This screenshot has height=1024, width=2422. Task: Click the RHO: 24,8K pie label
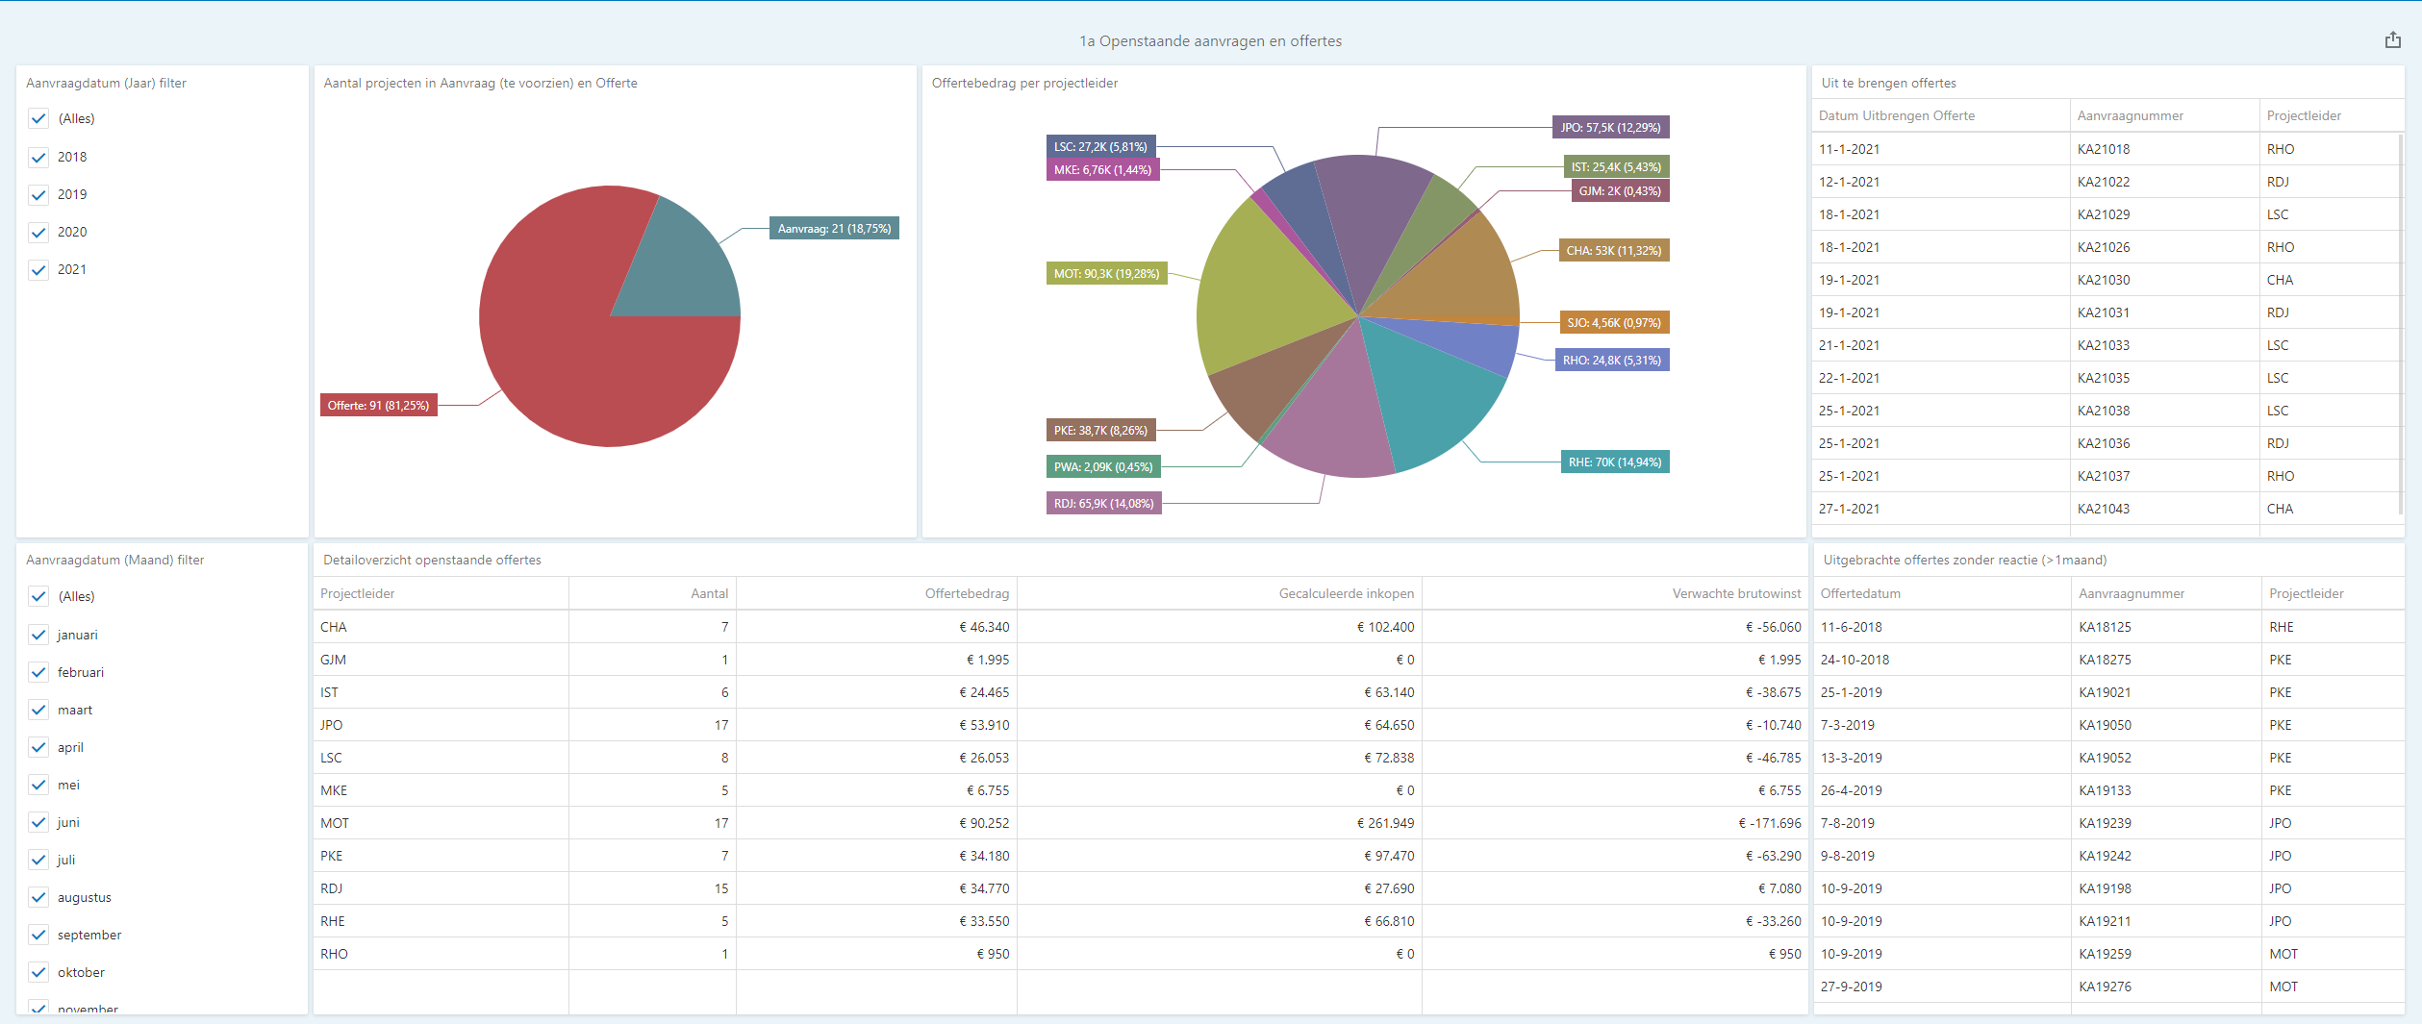pyautogui.click(x=1612, y=361)
